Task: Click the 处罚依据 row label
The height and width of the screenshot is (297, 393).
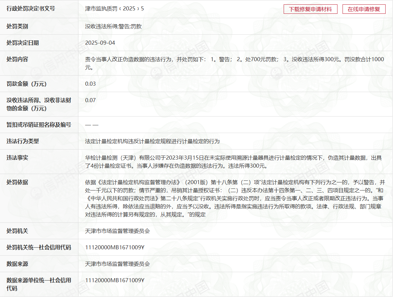Action: click(17, 182)
